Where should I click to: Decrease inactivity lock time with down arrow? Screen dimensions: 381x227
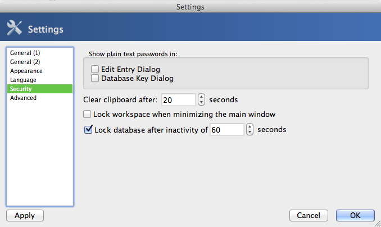250,133
